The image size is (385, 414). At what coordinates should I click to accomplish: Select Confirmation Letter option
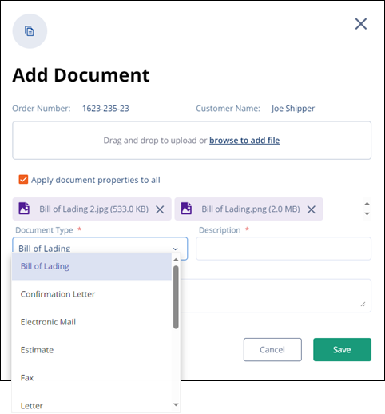92,294
